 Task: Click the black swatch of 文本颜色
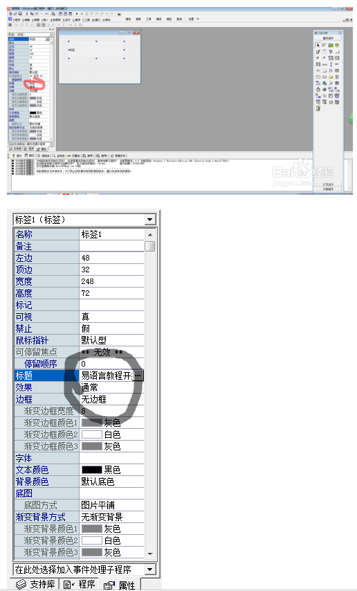92,470
